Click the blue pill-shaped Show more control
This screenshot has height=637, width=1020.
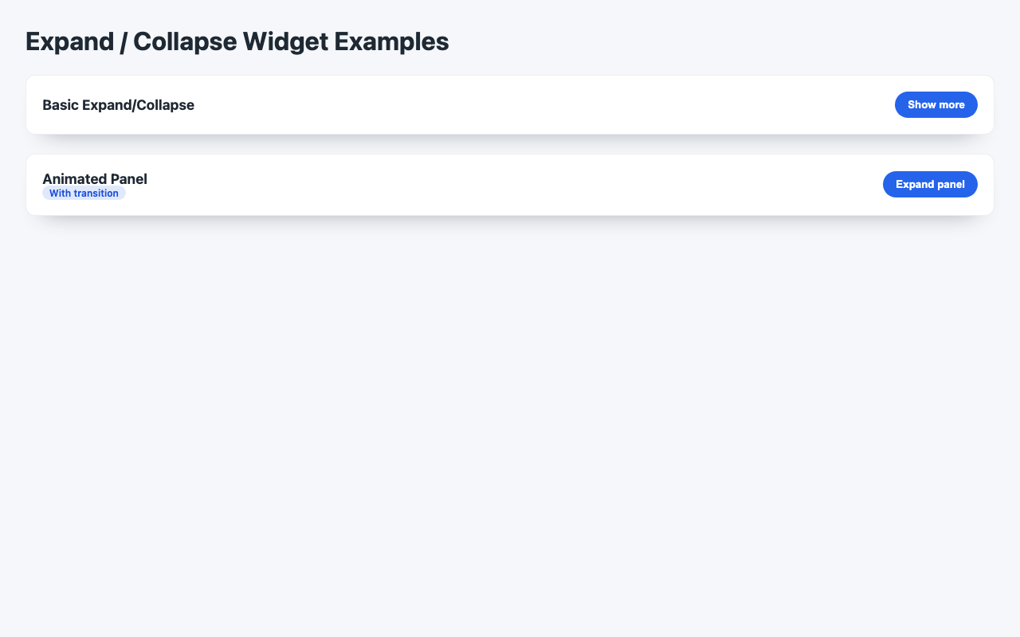click(x=936, y=104)
